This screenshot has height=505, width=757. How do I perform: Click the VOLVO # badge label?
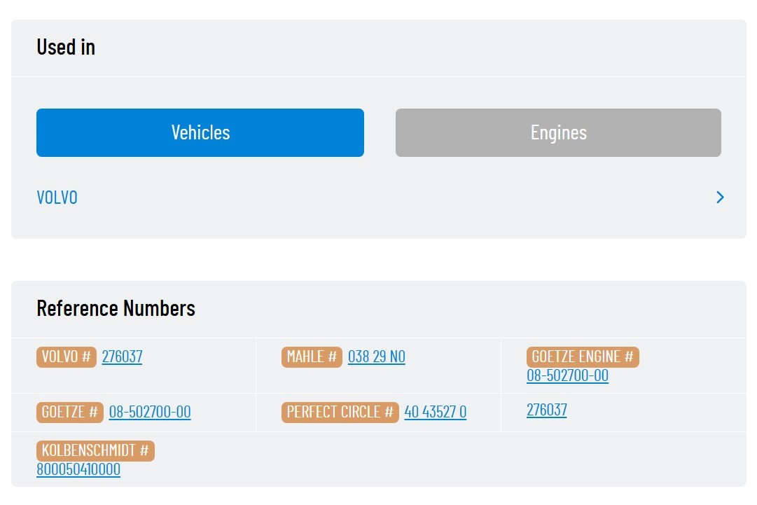click(66, 357)
